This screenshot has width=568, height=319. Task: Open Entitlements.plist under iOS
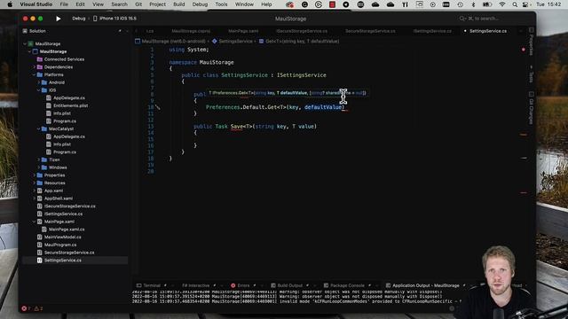tap(70, 105)
